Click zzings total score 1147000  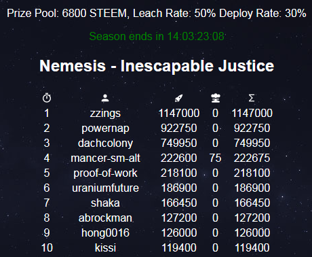tap(252, 114)
